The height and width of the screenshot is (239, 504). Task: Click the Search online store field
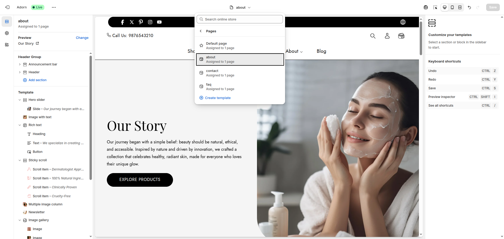coord(240,19)
